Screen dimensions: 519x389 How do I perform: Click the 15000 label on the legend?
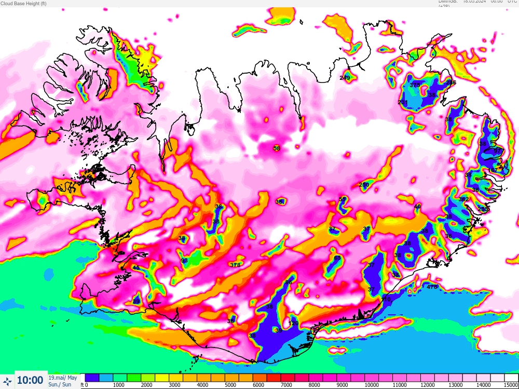(x=512, y=385)
